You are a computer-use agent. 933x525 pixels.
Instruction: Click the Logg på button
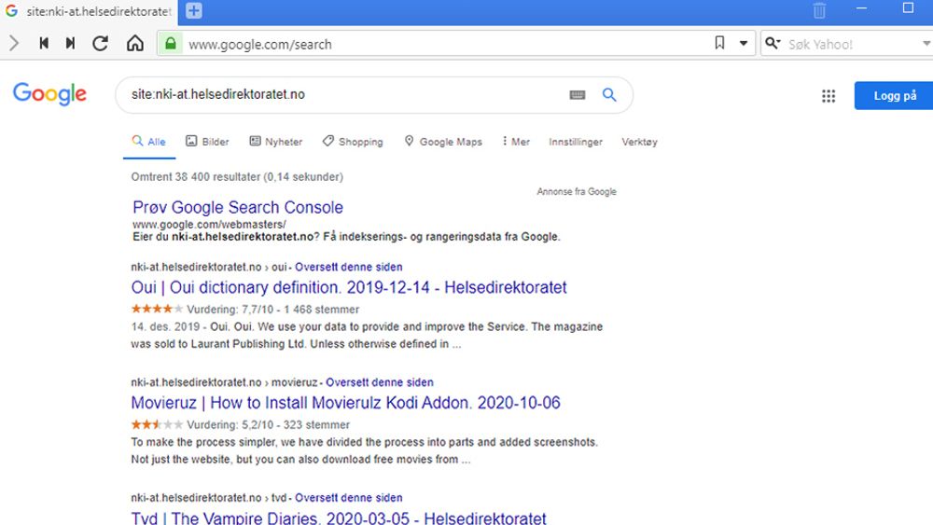[894, 95]
